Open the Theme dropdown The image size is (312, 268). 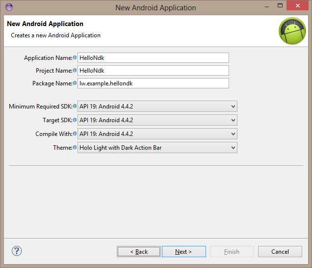[x=157, y=148]
